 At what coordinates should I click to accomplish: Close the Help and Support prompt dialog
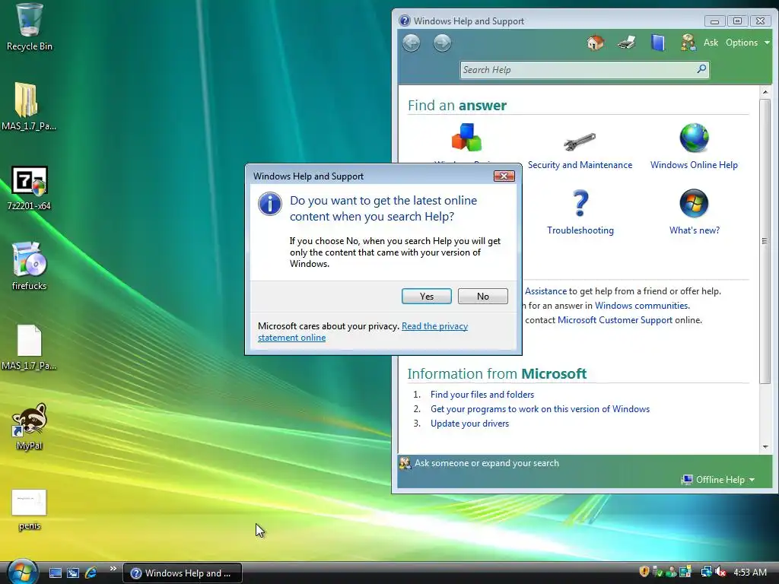[504, 176]
